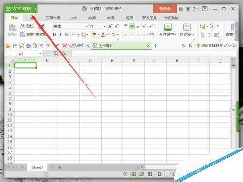Viewport: 243px width, 182px height.
Task: Open the 视图 ribbon tab
Action: pyautogui.click(x=129, y=18)
